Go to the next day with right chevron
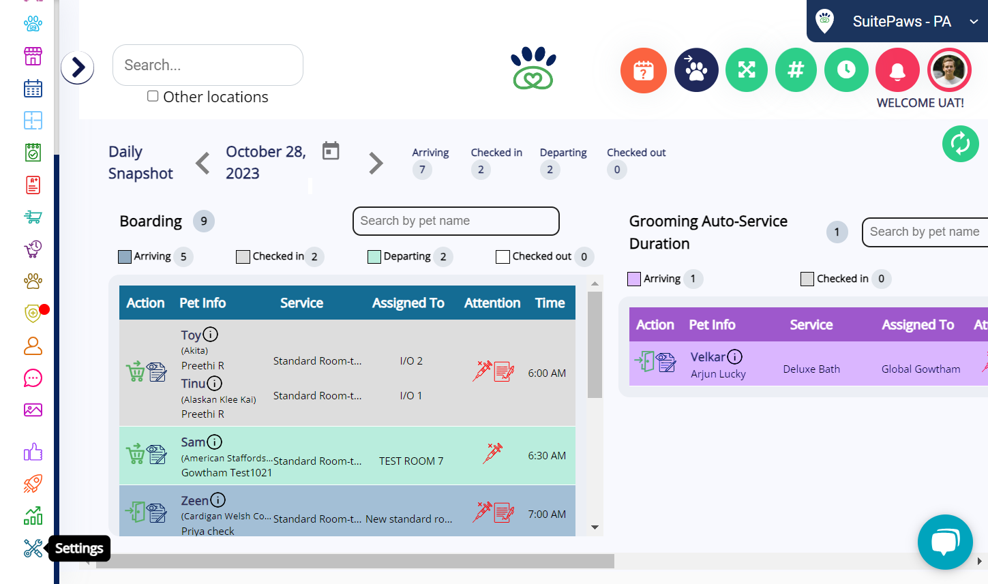 [x=376, y=163]
